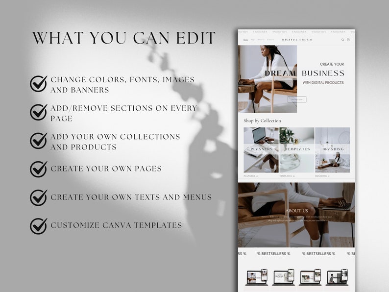The height and width of the screenshot is (292, 389).
Task: Click checkmark beside Change Colors, Fonts, Images
Action: [x=38, y=84]
